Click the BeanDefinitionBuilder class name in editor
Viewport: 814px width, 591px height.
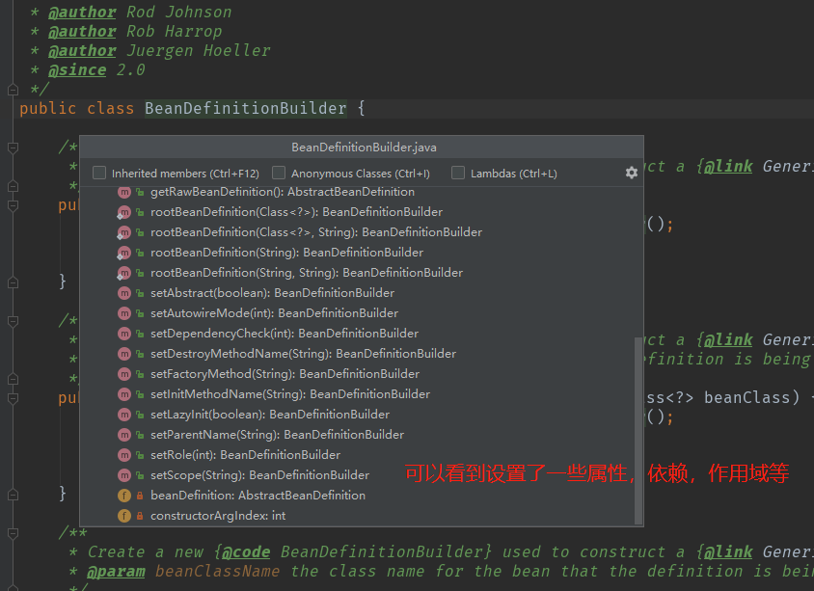click(x=246, y=108)
